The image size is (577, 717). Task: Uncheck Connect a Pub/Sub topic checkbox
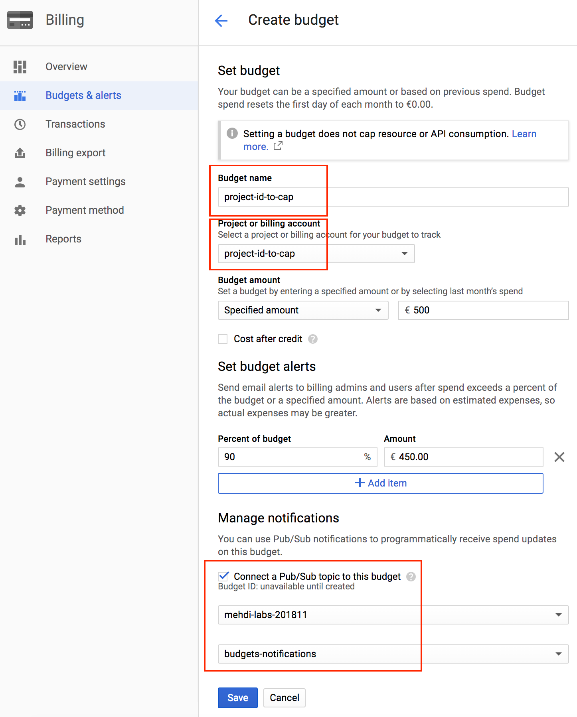click(x=223, y=576)
